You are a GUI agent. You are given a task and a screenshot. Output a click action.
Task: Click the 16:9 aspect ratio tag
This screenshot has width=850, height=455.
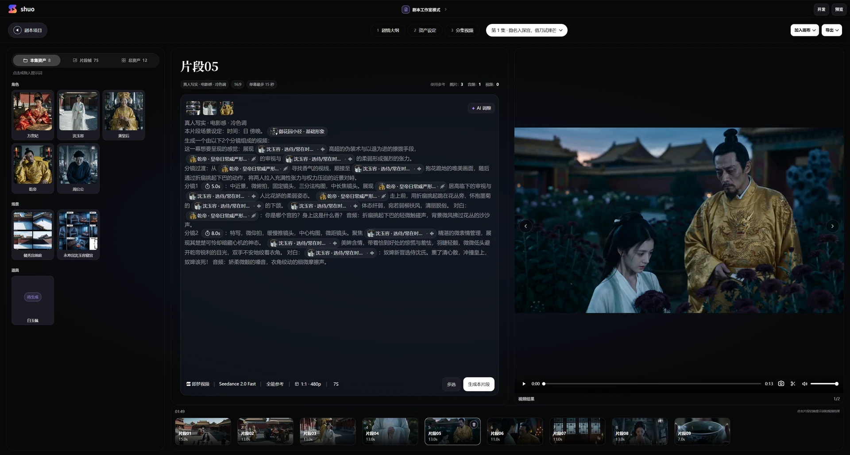point(238,85)
